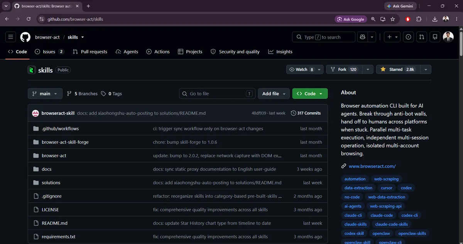This screenshot has height=244, width=463.
Task: Open the create new plus dropdown
Action: tap(393, 37)
